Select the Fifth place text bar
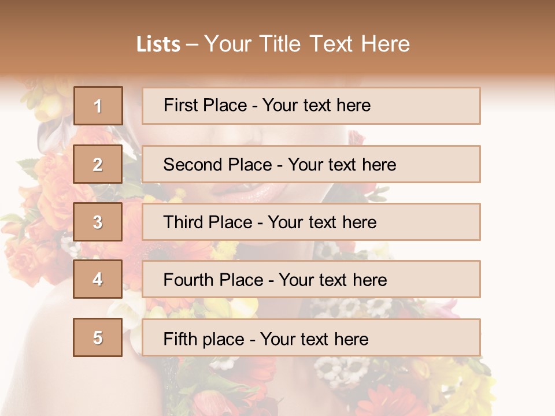 [311, 337]
